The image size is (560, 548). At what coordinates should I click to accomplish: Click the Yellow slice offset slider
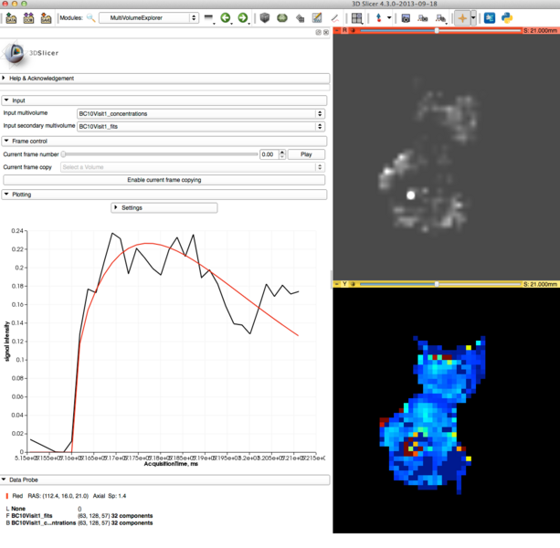pyautogui.click(x=440, y=284)
